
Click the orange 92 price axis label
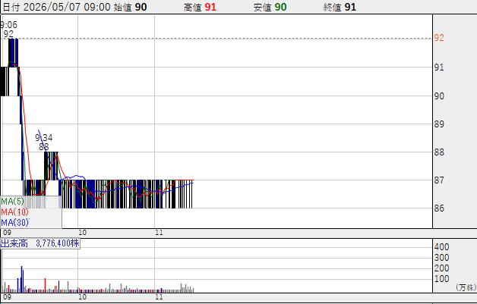[x=439, y=38]
